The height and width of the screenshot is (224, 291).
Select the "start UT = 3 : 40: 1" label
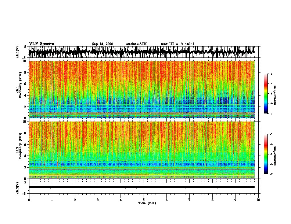[177, 44]
